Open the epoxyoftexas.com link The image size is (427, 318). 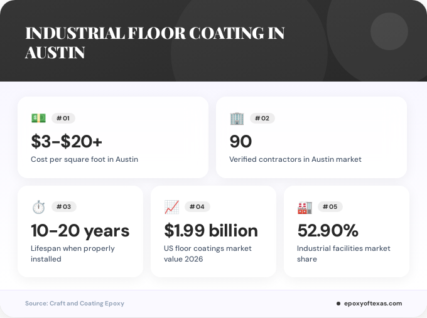click(x=373, y=304)
